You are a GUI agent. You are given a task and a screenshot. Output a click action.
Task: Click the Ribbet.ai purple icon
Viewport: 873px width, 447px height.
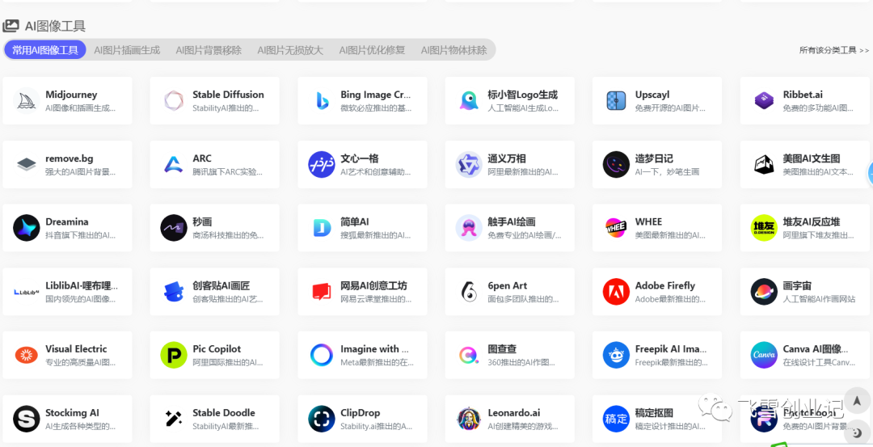tap(764, 100)
